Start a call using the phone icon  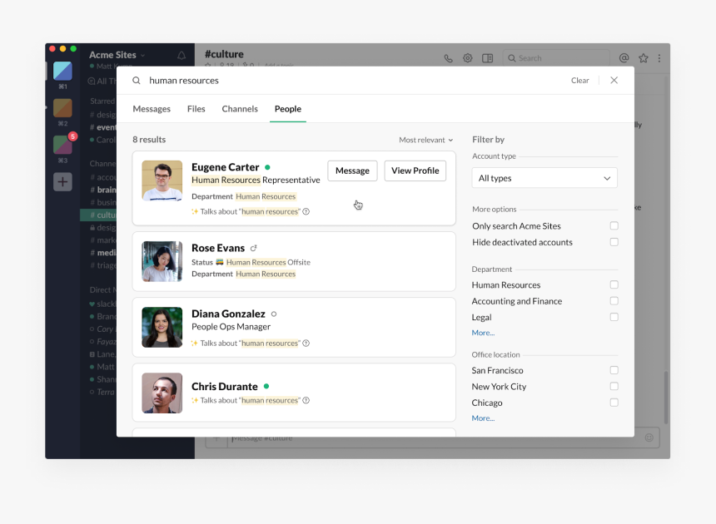point(449,57)
